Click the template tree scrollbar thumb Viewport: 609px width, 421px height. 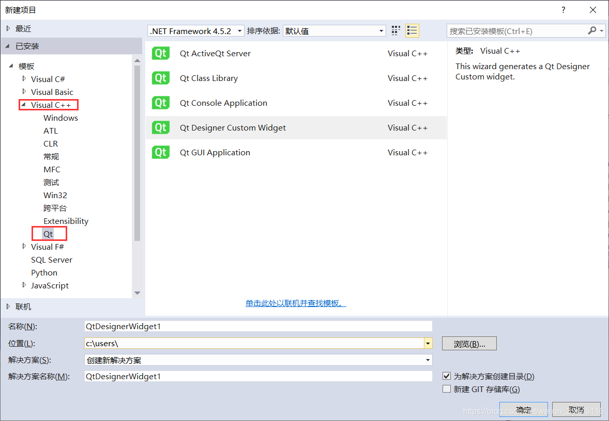(x=137, y=153)
